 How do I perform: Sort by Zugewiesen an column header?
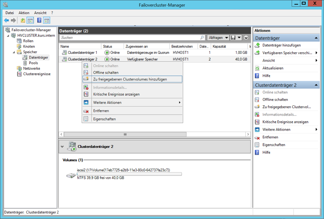click(147, 46)
